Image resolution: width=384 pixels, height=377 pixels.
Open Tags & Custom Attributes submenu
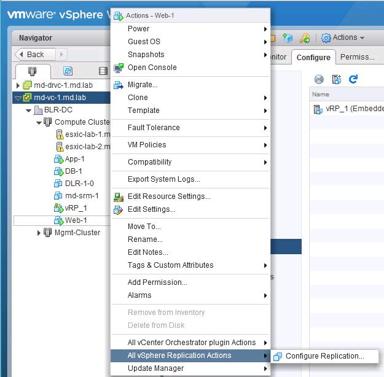pyautogui.click(x=190, y=265)
